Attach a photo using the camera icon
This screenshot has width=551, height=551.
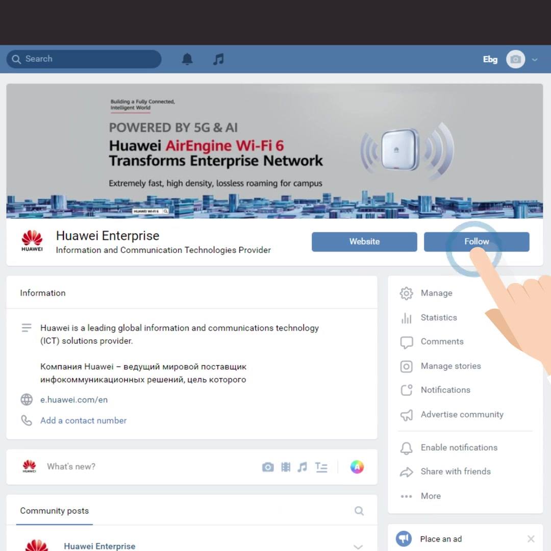[x=268, y=467]
